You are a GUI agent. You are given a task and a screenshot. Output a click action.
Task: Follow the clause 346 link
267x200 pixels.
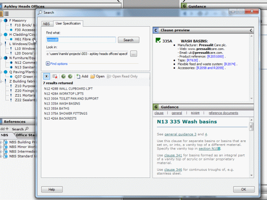coord(173,170)
